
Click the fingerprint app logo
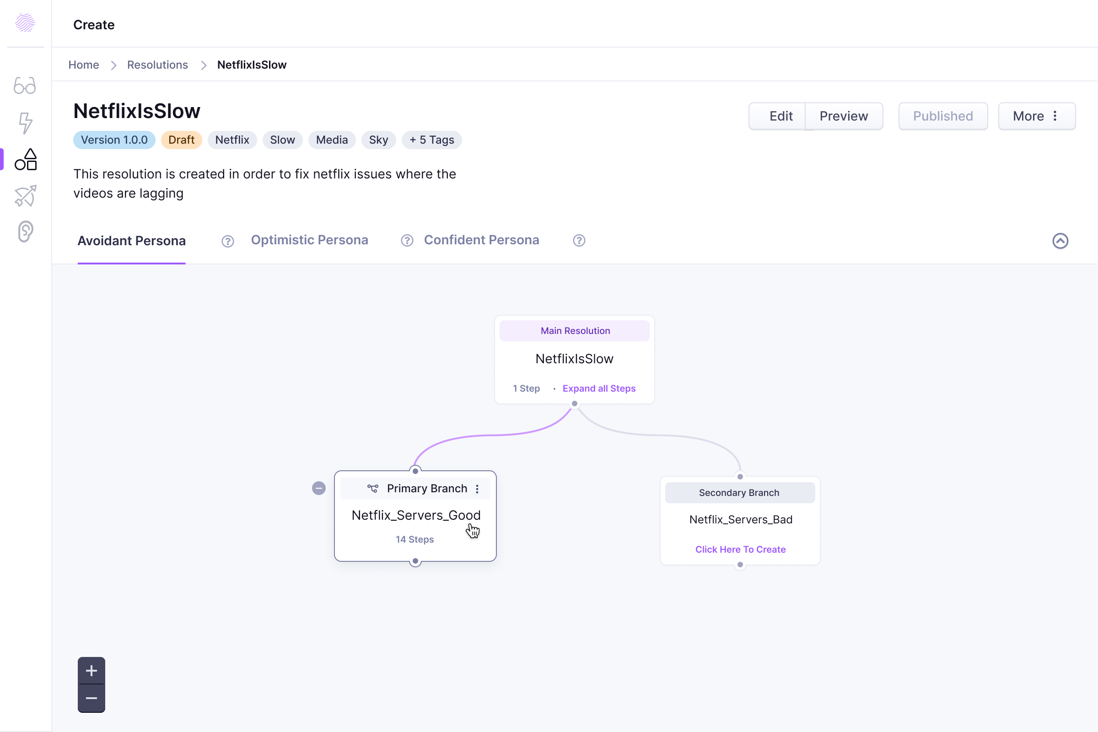pos(25,23)
